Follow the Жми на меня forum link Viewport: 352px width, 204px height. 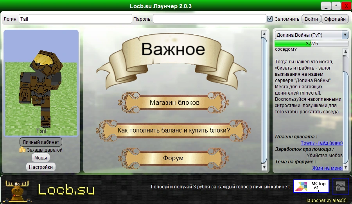327,168
